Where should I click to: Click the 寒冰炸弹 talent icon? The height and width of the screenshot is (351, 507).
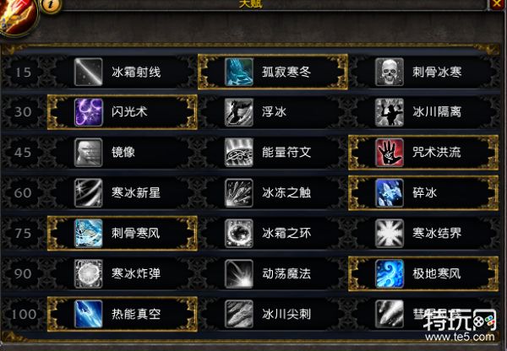click(x=88, y=273)
